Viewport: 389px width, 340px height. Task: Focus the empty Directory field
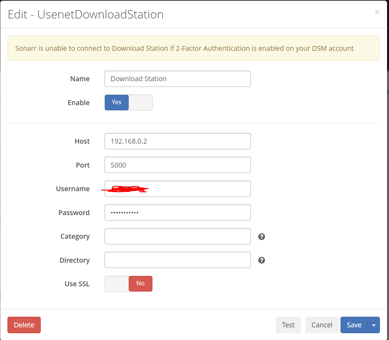(178, 260)
